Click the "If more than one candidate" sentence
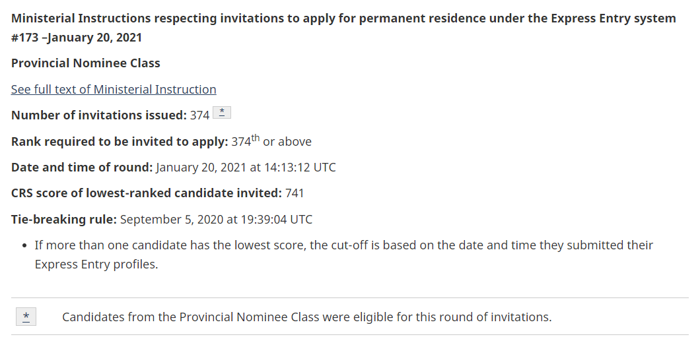Image resolution: width=700 pixels, height=341 pixels. tap(343, 245)
